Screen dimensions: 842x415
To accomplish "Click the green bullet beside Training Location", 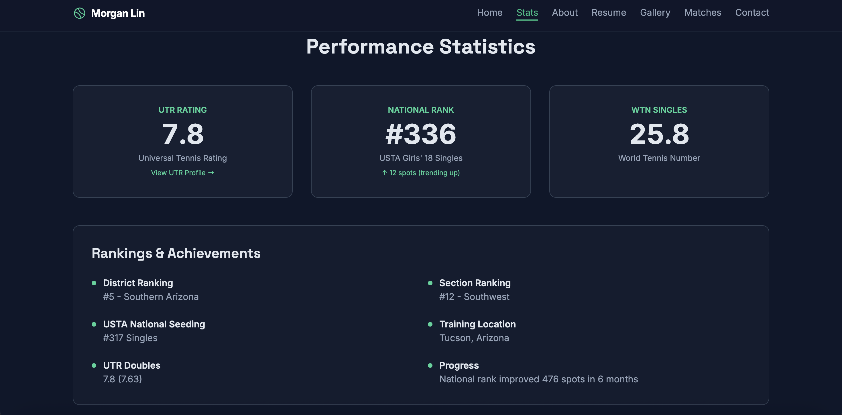I will 431,325.
